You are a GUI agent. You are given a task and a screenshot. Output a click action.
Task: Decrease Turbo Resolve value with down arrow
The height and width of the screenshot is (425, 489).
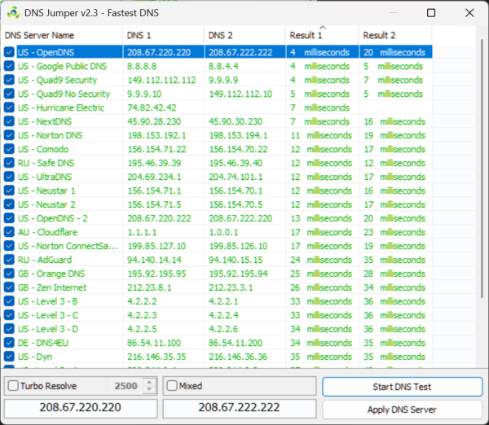pyautogui.click(x=149, y=389)
